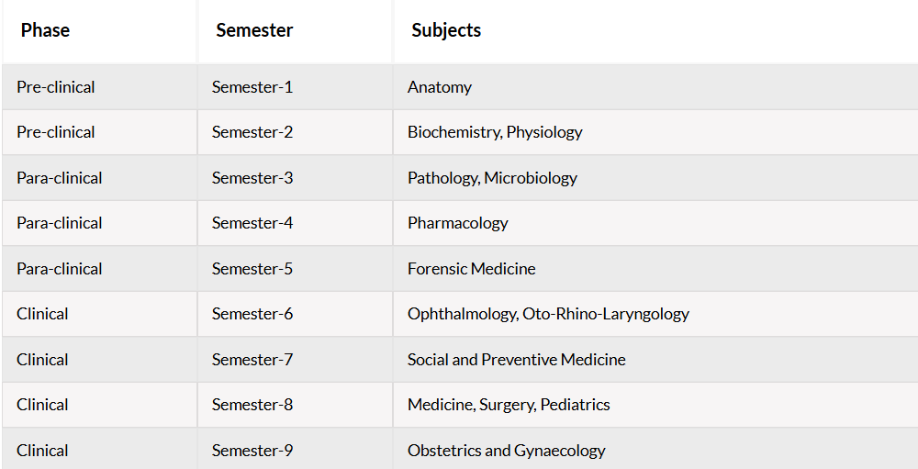The width and height of the screenshot is (918, 469).
Task: Click the Forensic Medicine cell
Action: point(655,268)
